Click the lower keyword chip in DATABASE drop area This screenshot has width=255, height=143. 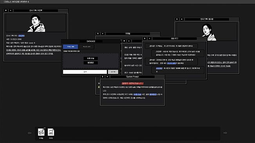(x=90, y=63)
